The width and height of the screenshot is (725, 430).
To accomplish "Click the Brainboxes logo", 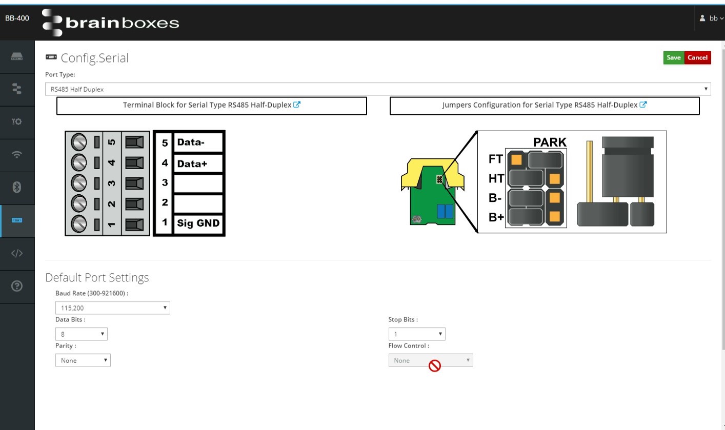I will pos(111,23).
